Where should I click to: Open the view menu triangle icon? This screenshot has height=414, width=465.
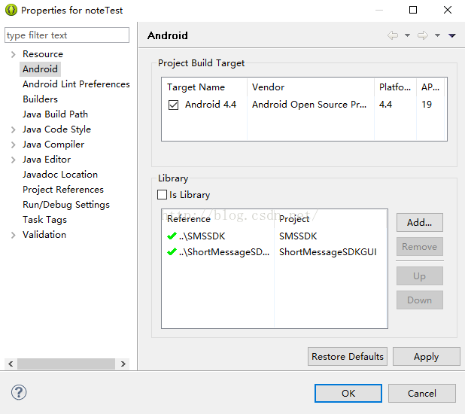tap(451, 35)
